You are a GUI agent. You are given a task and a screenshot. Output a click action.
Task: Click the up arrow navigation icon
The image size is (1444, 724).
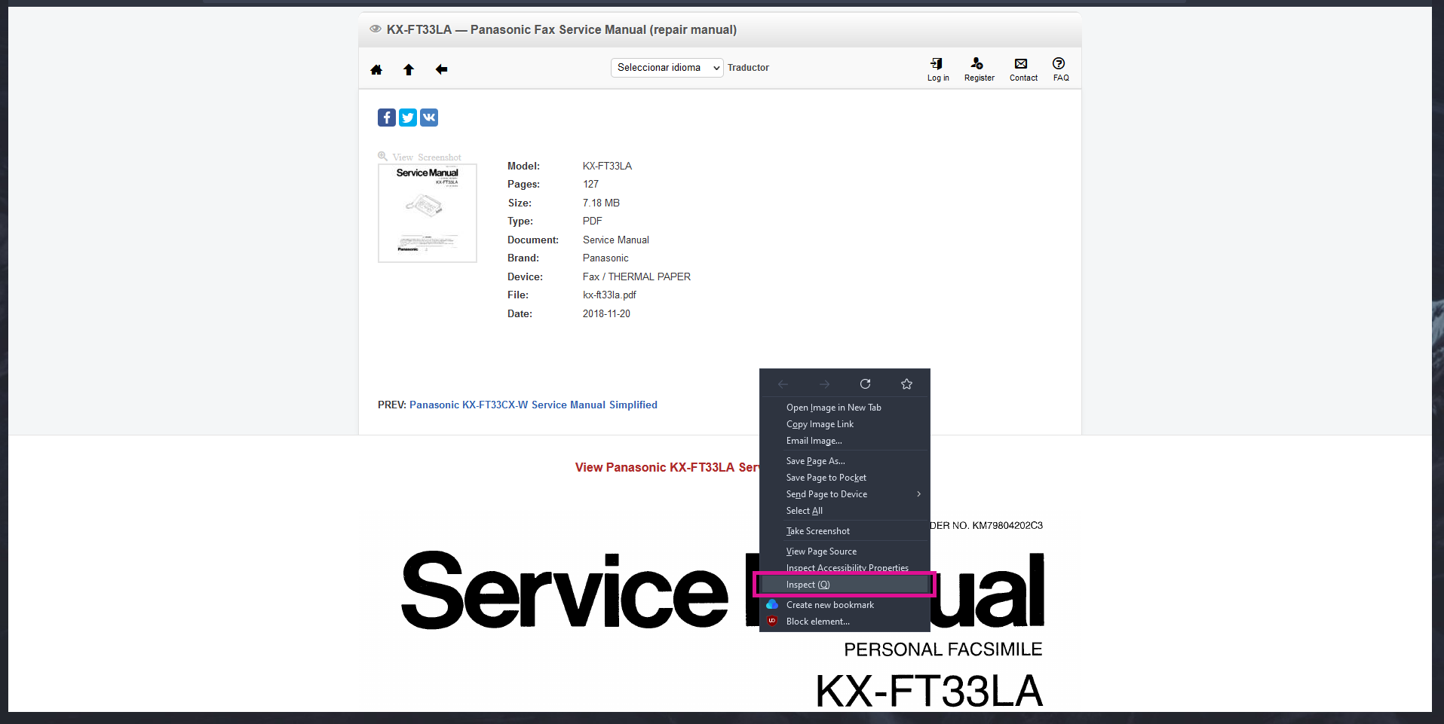[x=409, y=69]
